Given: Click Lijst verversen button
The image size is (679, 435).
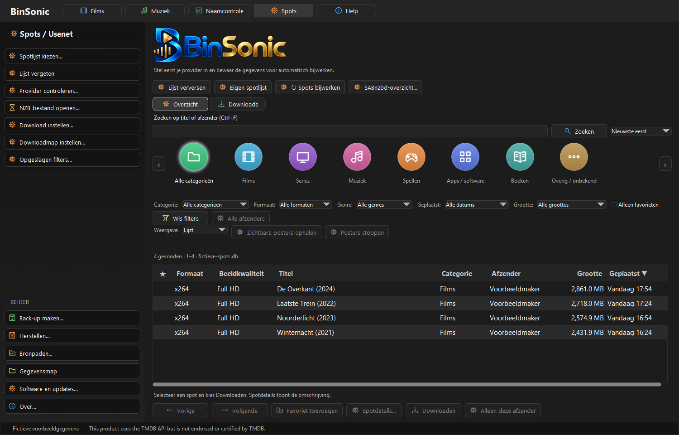Looking at the screenshot, I should 182,87.
